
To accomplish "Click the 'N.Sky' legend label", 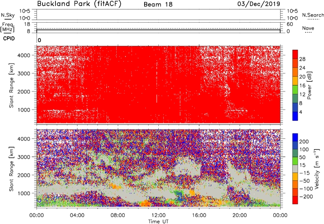I will pos(8,15).
